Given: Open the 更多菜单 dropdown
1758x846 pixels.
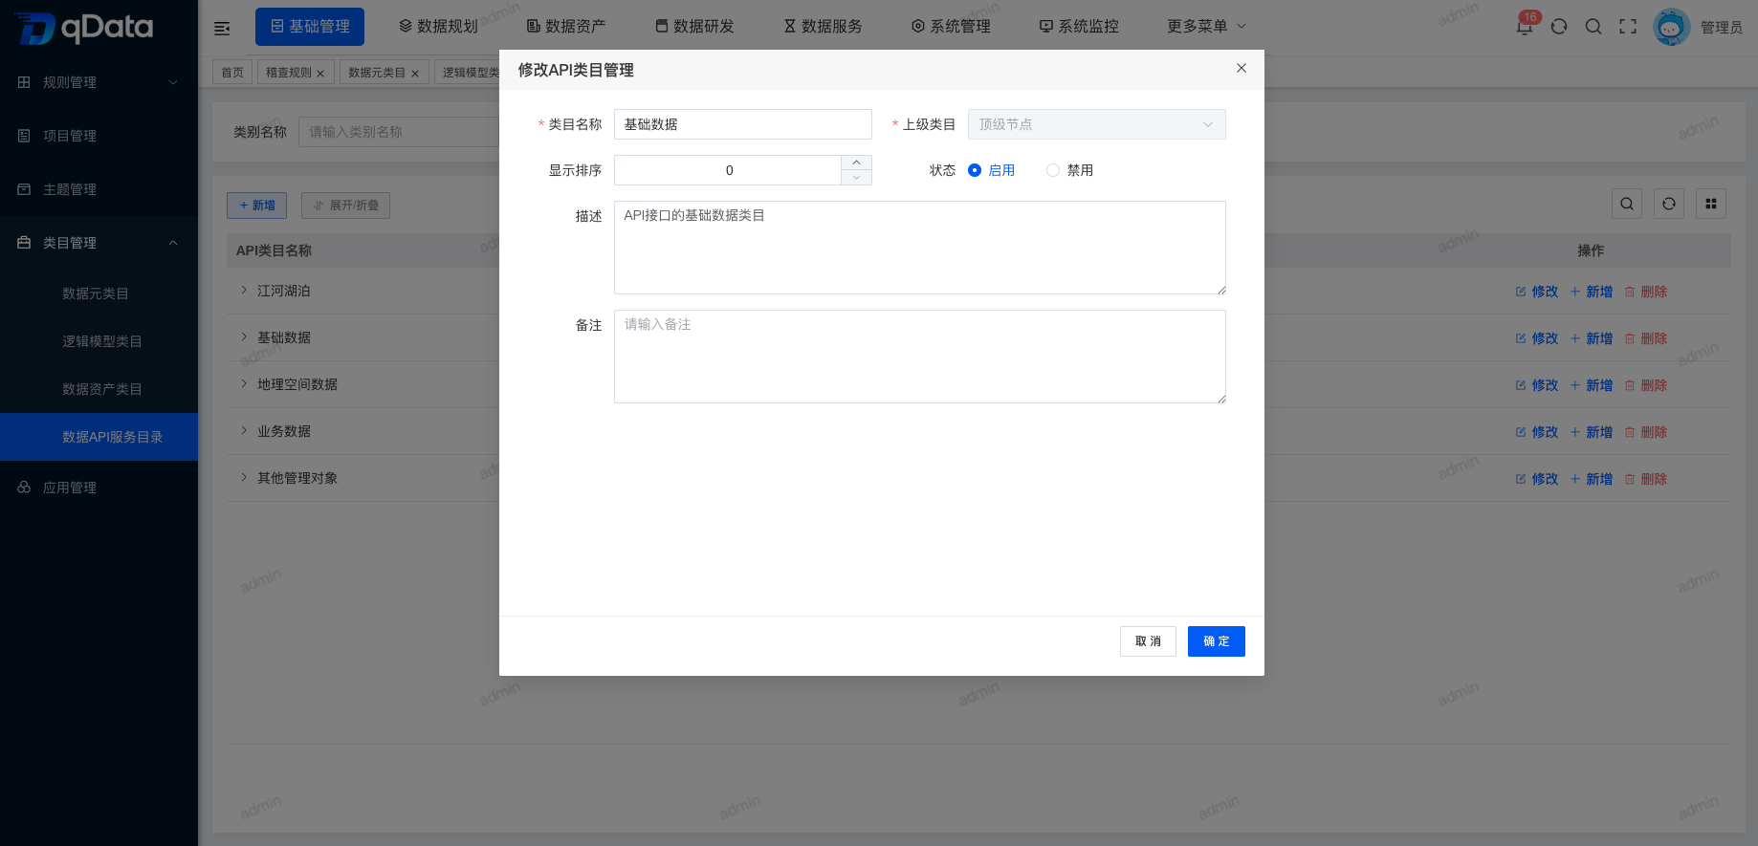Looking at the screenshot, I should pos(1206,27).
